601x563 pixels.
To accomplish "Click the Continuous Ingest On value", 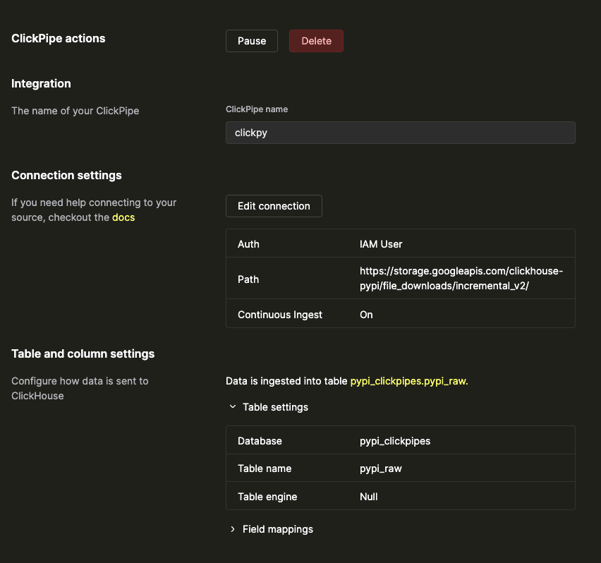I will [366, 315].
